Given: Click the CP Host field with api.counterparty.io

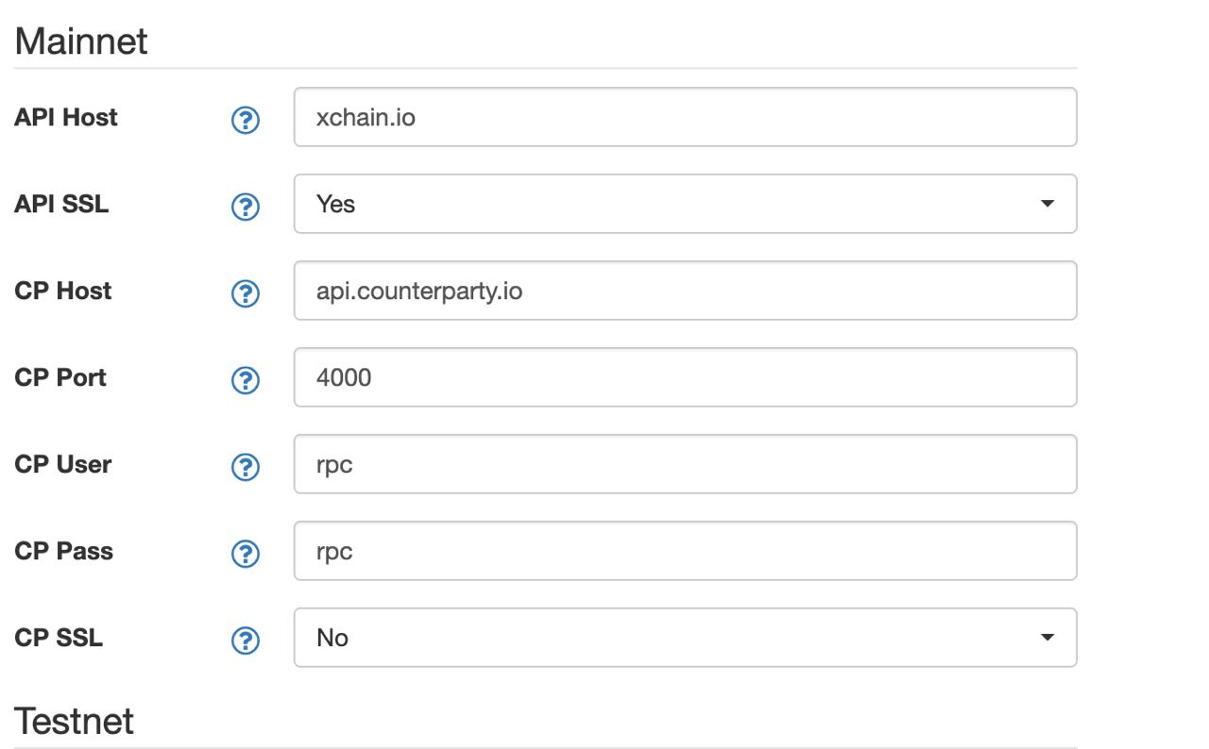Looking at the screenshot, I should (685, 291).
